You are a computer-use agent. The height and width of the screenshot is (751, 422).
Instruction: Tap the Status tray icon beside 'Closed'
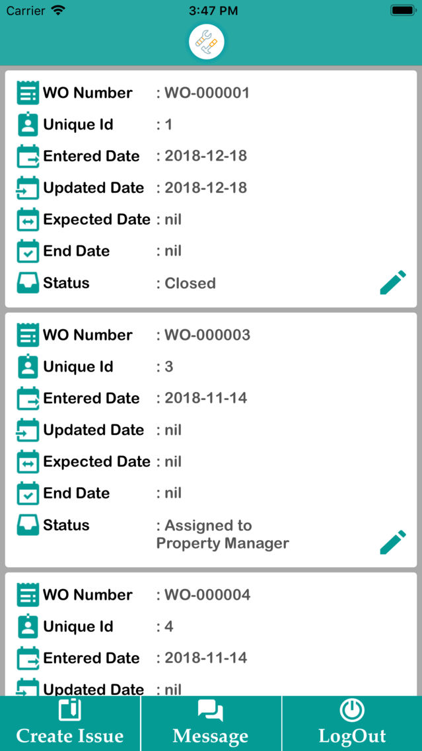click(27, 282)
